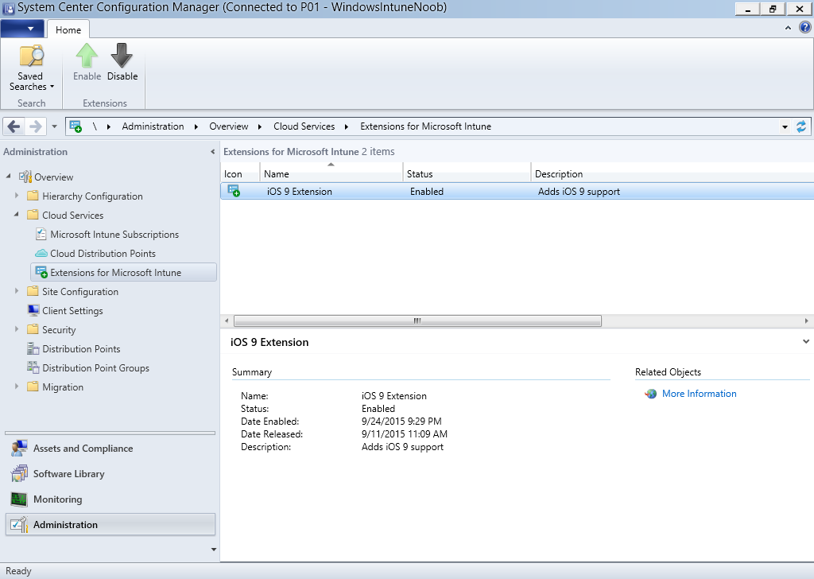Click the horizontal scrollbar thumb
This screenshot has width=814, height=579.
tap(417, 321)
